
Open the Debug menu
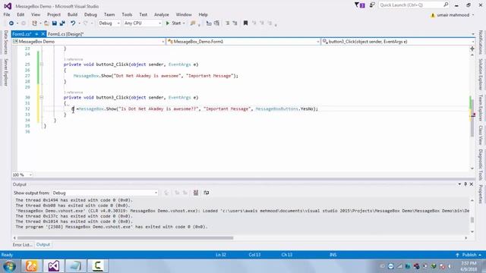(90, 14)
